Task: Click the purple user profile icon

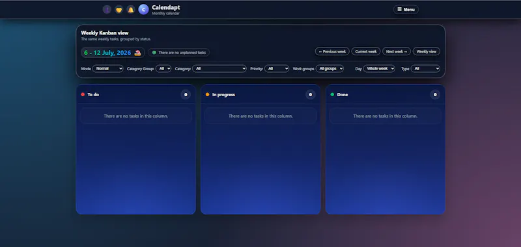Action: pyautogui.click(x=107, y=10)
